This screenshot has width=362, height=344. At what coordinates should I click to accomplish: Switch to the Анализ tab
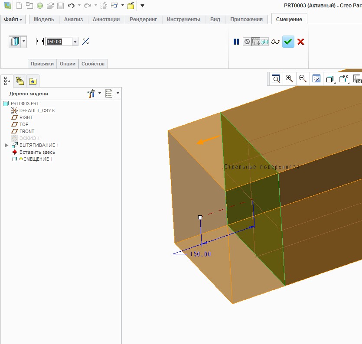point(73,19)
